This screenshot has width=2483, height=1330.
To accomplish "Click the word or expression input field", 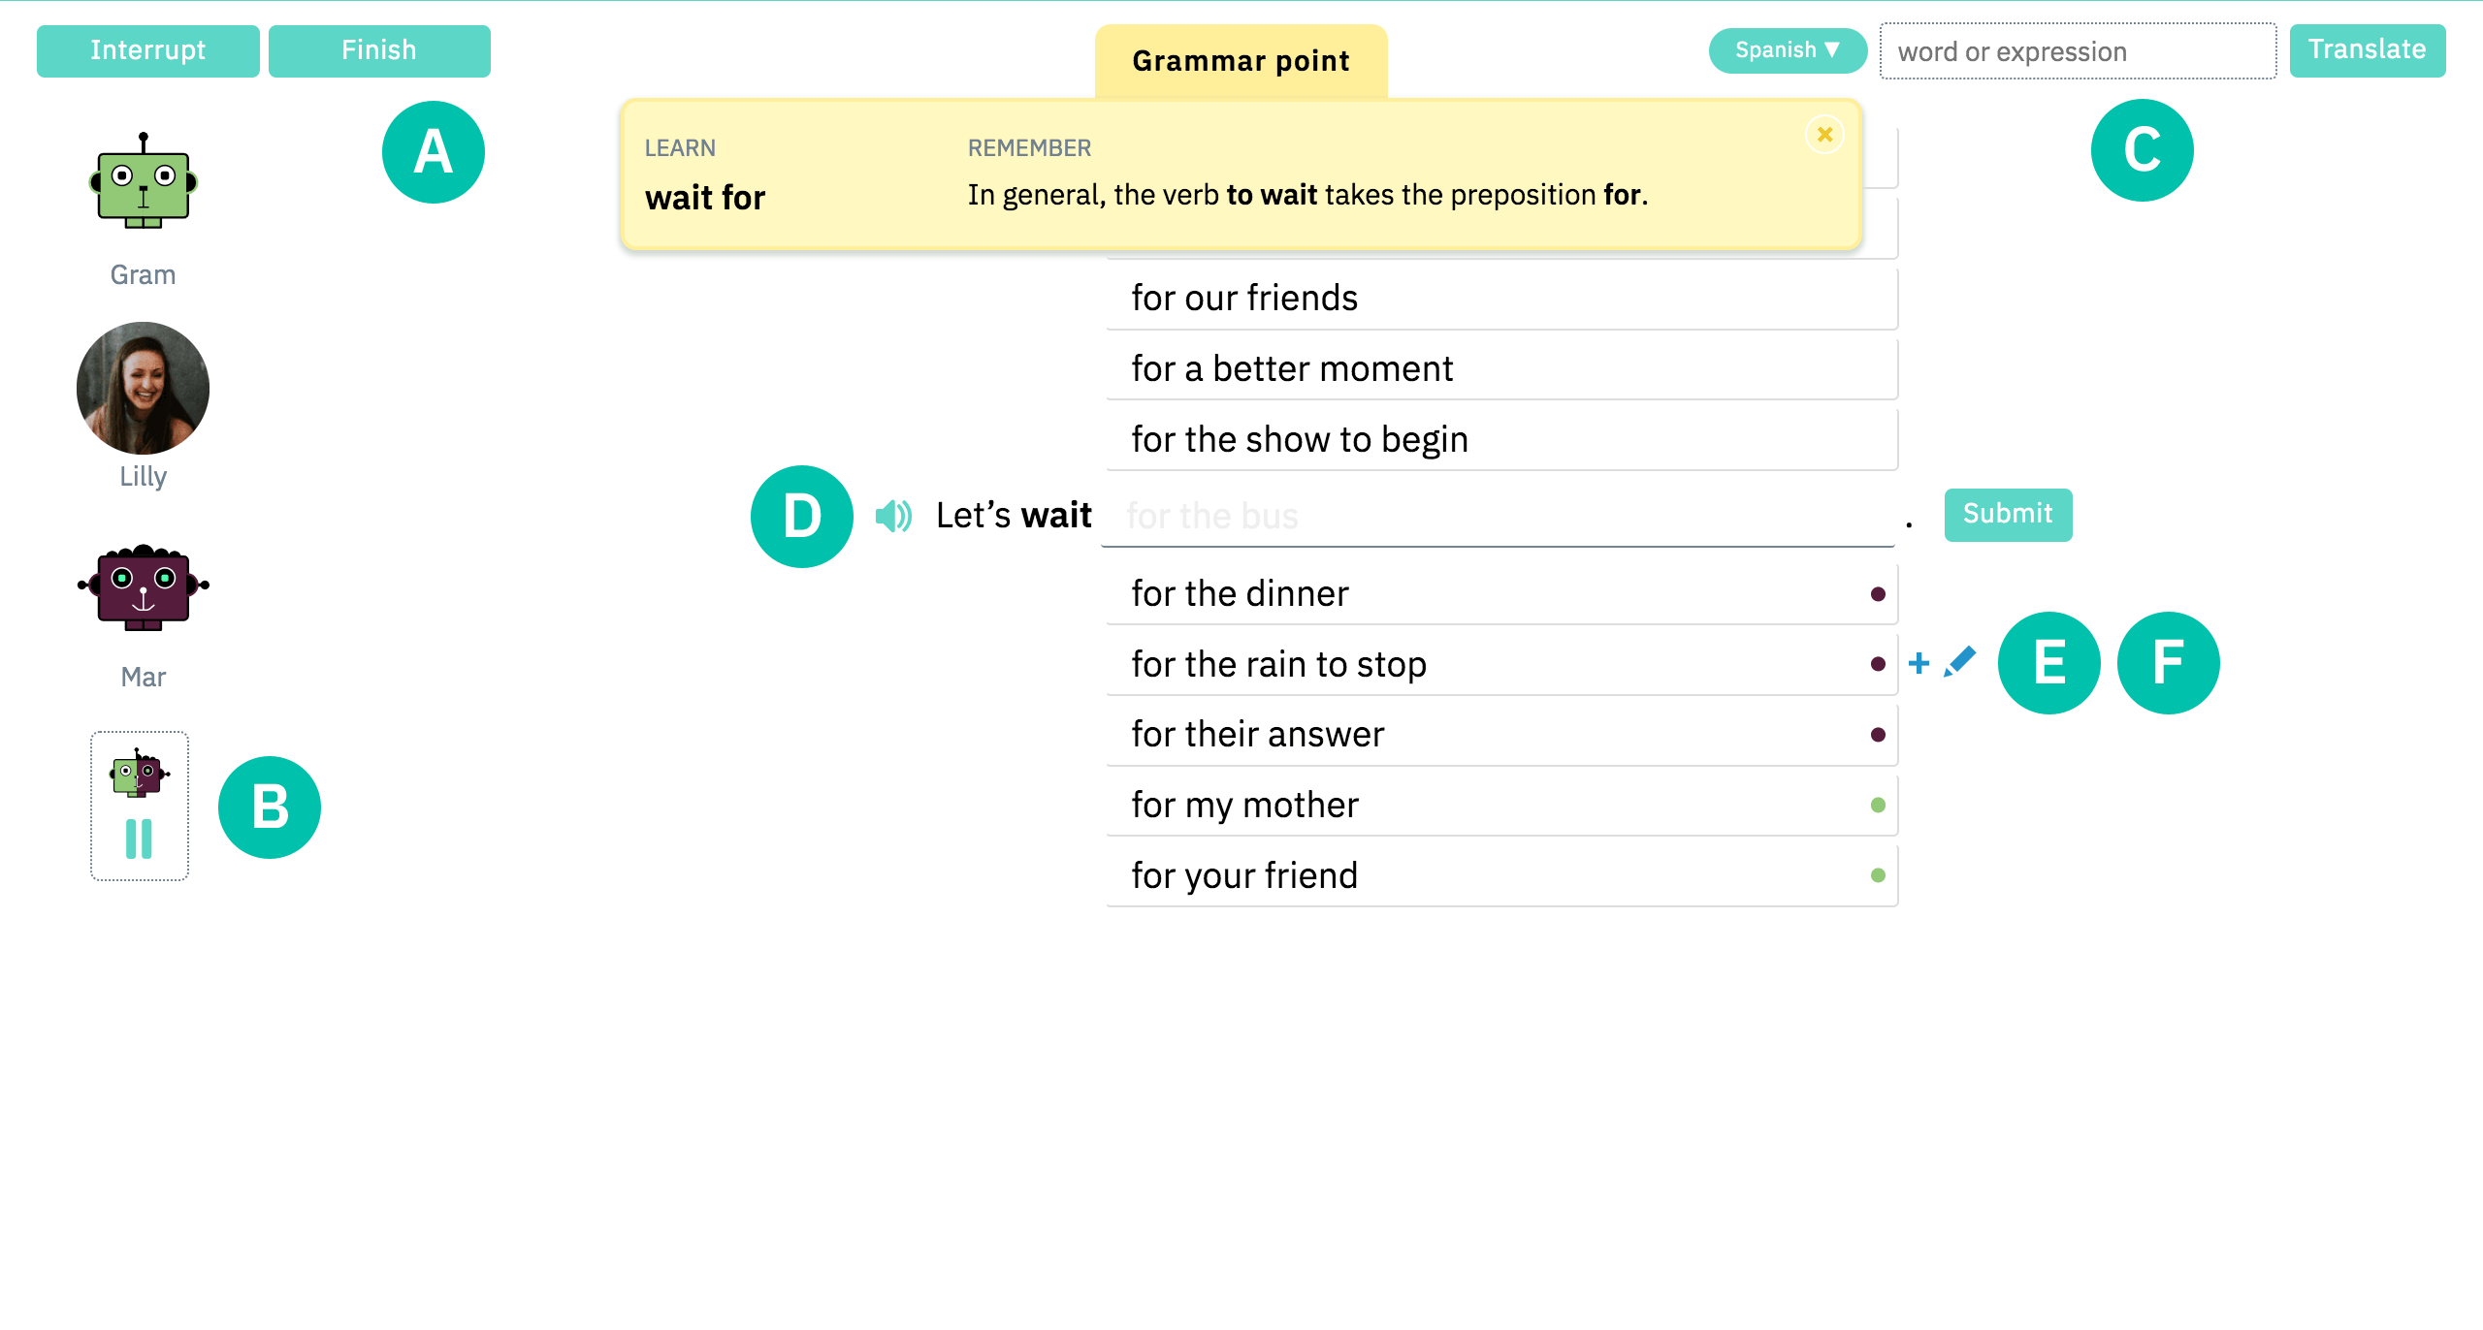I will click(2073, 51).
